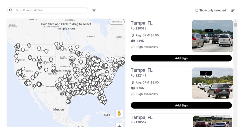The width and height of the screenshot is (238, 127).
Task: Add sign FL-122149 to selection
Action: coord(181,105)
